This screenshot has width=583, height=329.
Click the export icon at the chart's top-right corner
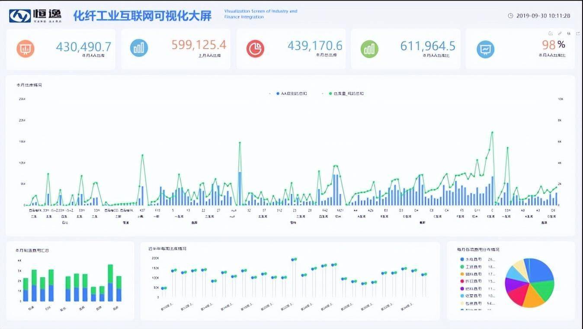(x=579, y=33)
